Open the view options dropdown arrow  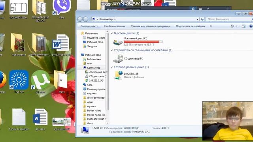click(x=237, y=26)
